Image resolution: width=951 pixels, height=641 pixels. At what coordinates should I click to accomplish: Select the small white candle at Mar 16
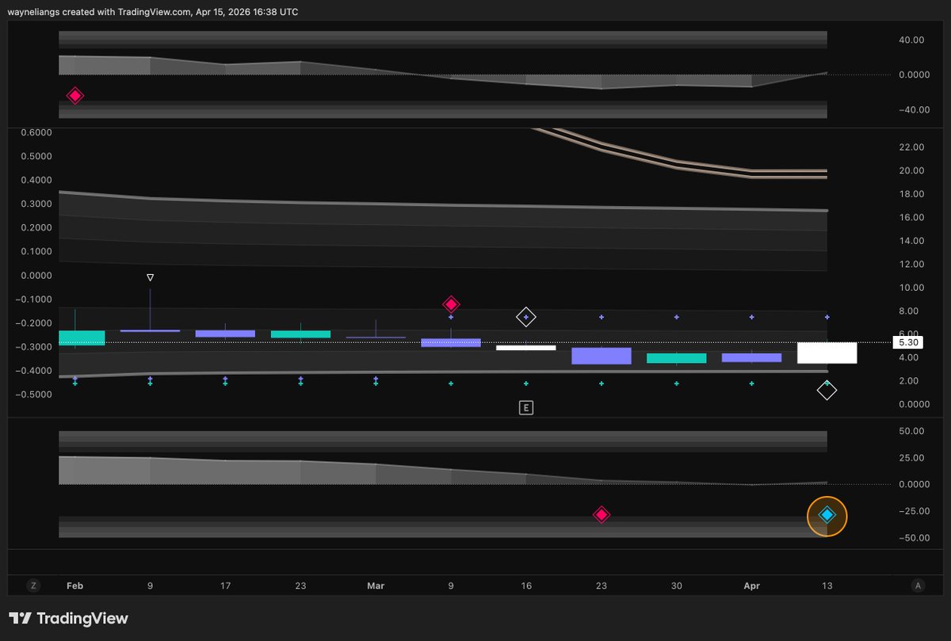coord(526,347)
